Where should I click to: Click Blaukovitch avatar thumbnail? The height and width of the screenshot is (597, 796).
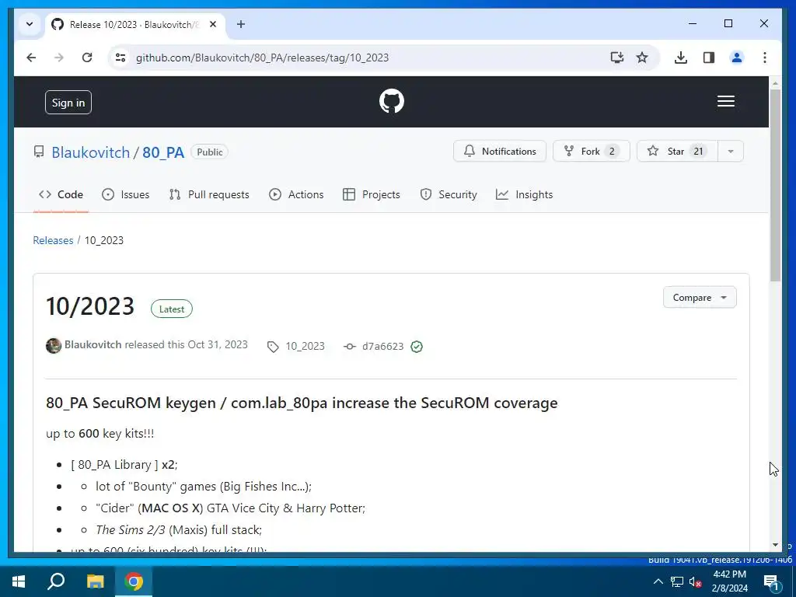[54, 346]
